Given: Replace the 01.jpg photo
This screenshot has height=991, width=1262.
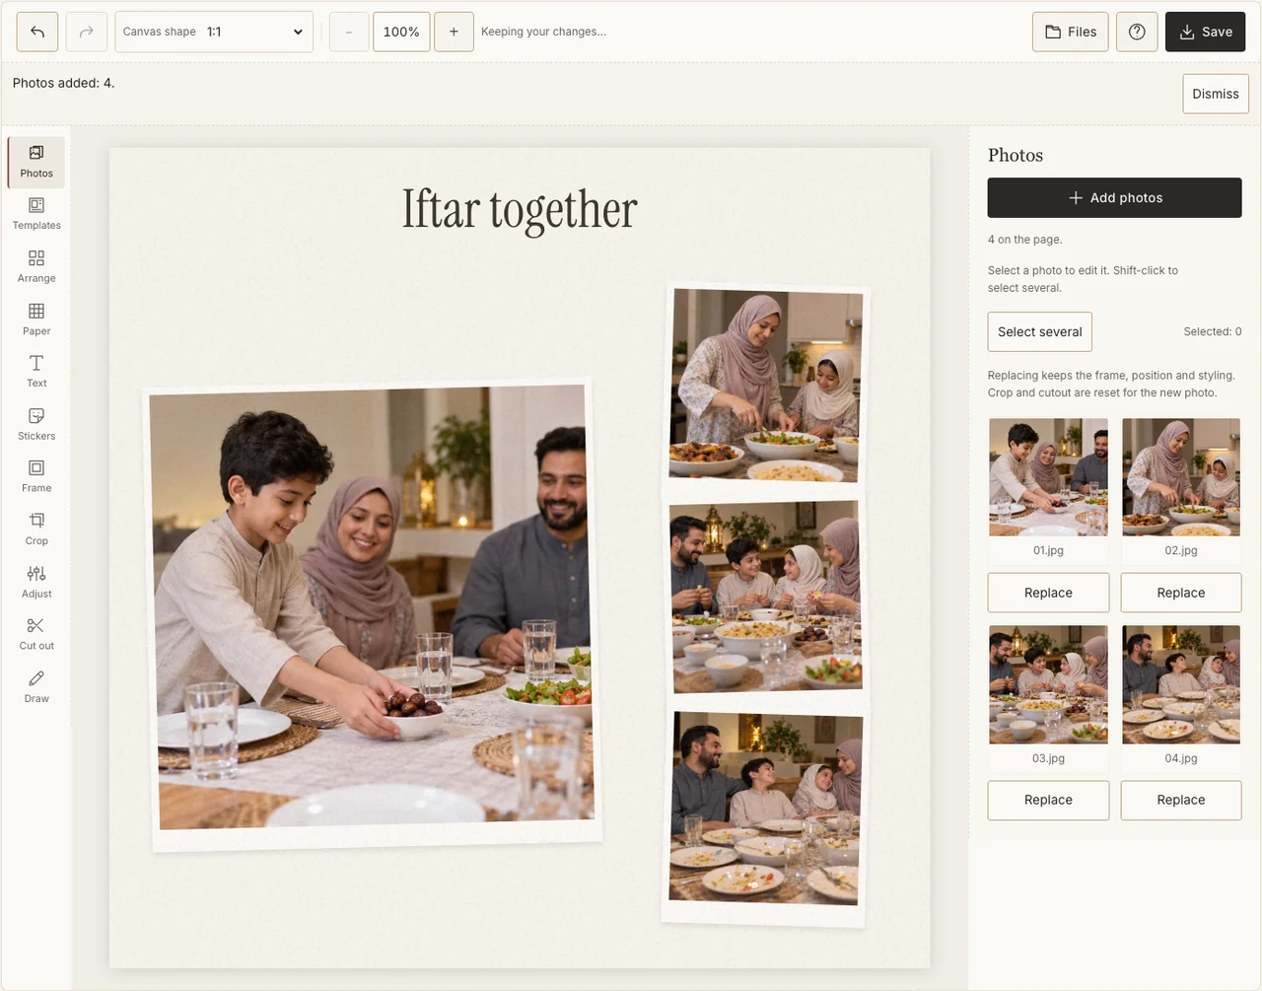Looking at the screenshot, I should 1048,593.
